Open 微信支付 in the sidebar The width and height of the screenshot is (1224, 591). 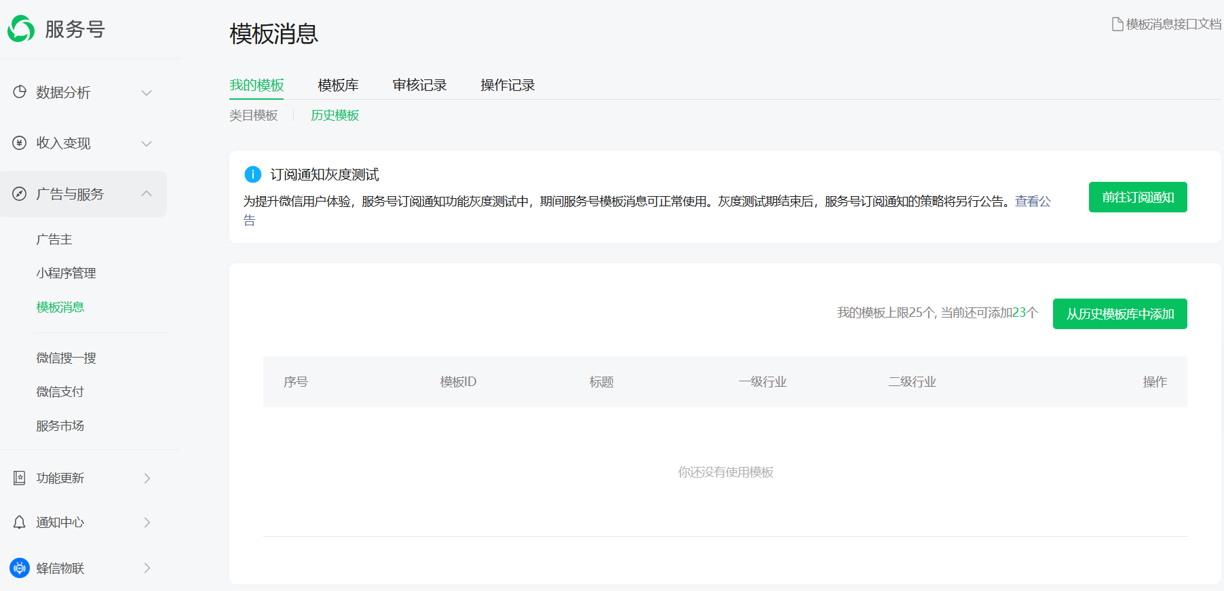click(60, 392)
